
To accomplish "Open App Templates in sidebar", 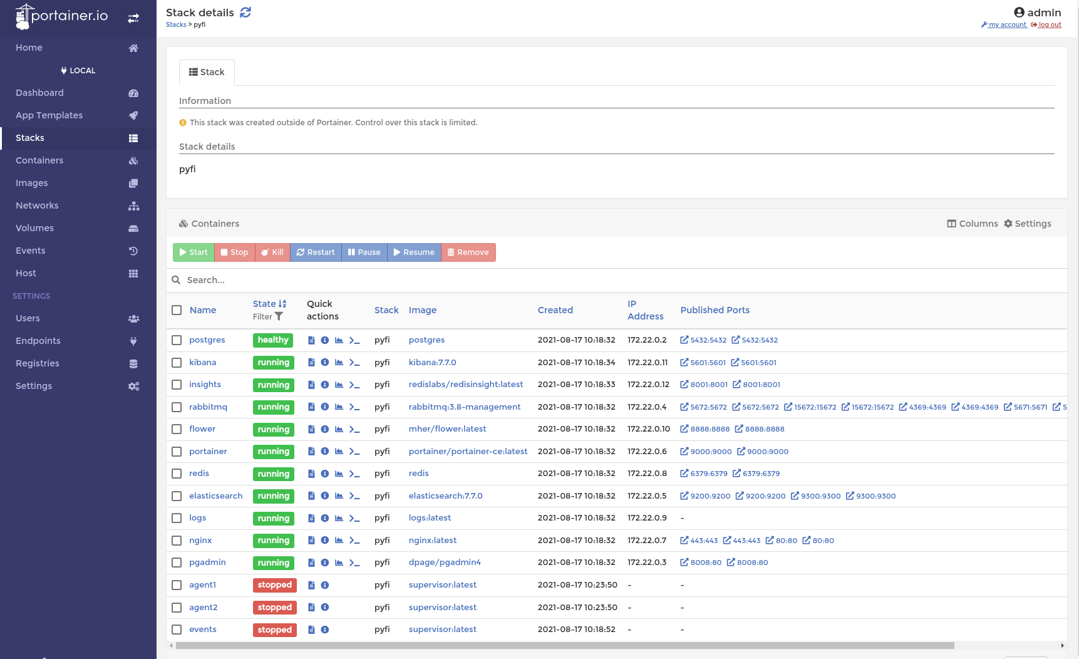I will (x=78, y=115).
